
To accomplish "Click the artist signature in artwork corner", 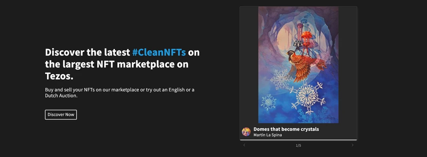I will tap(331, 117).
